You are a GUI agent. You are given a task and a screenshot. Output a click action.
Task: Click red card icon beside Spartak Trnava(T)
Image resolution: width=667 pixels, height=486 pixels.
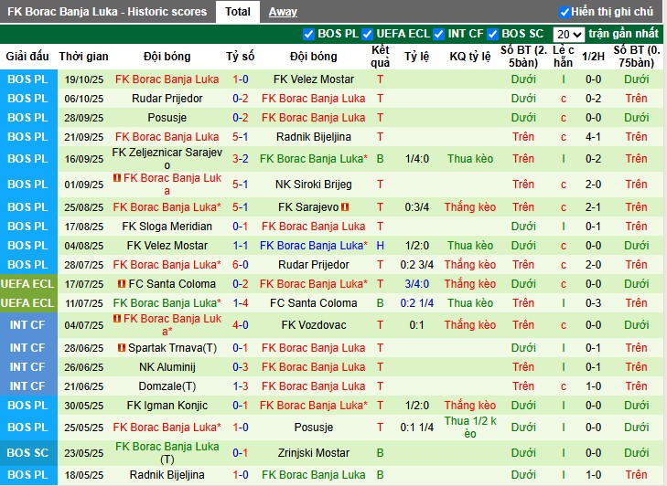(x=122, y=347)
